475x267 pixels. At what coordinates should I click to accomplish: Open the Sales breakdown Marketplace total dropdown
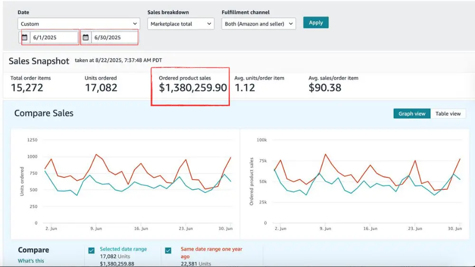181,24
